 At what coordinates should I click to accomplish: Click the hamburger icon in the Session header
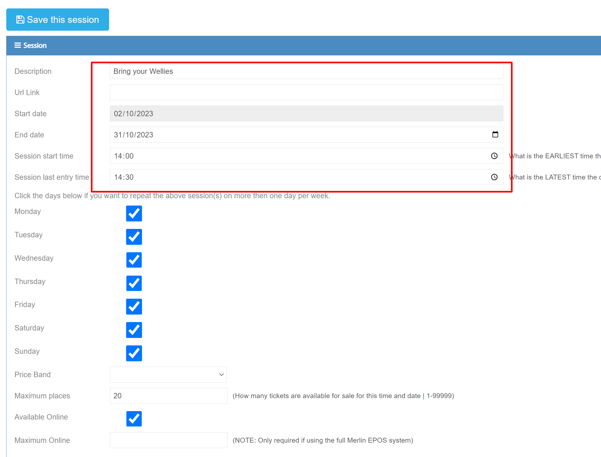click(18, 45)
